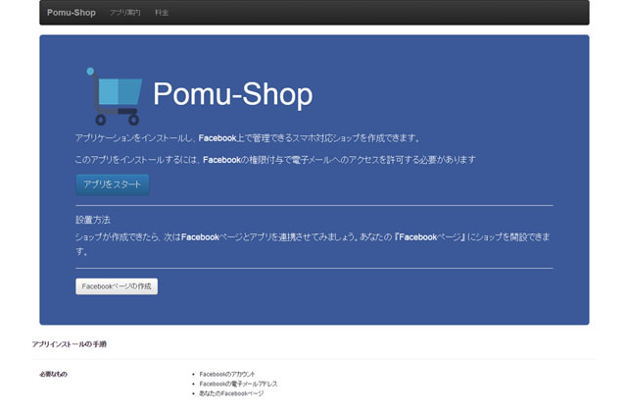Viewport: 627px width, 412px height.
Task: Click the sentence beginning このアプリをインストールするには
Action: [x=275, y=160]
